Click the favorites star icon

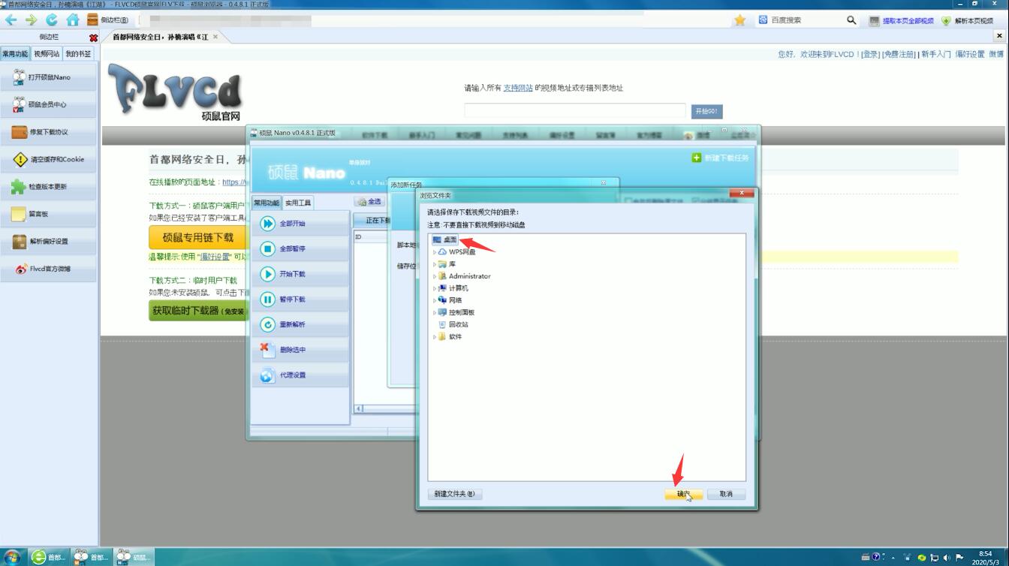740,20
